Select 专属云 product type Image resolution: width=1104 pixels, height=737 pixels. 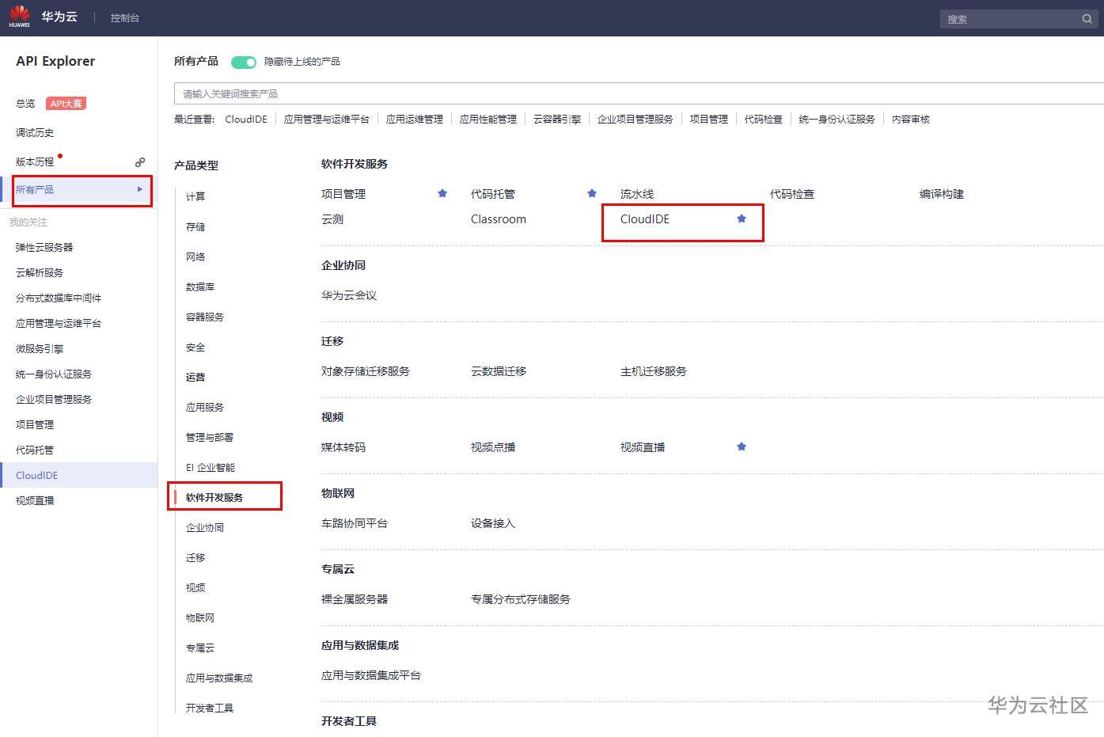pos(200,648)
